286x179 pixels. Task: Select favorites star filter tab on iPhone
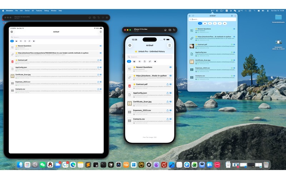[x=155, y=62]
